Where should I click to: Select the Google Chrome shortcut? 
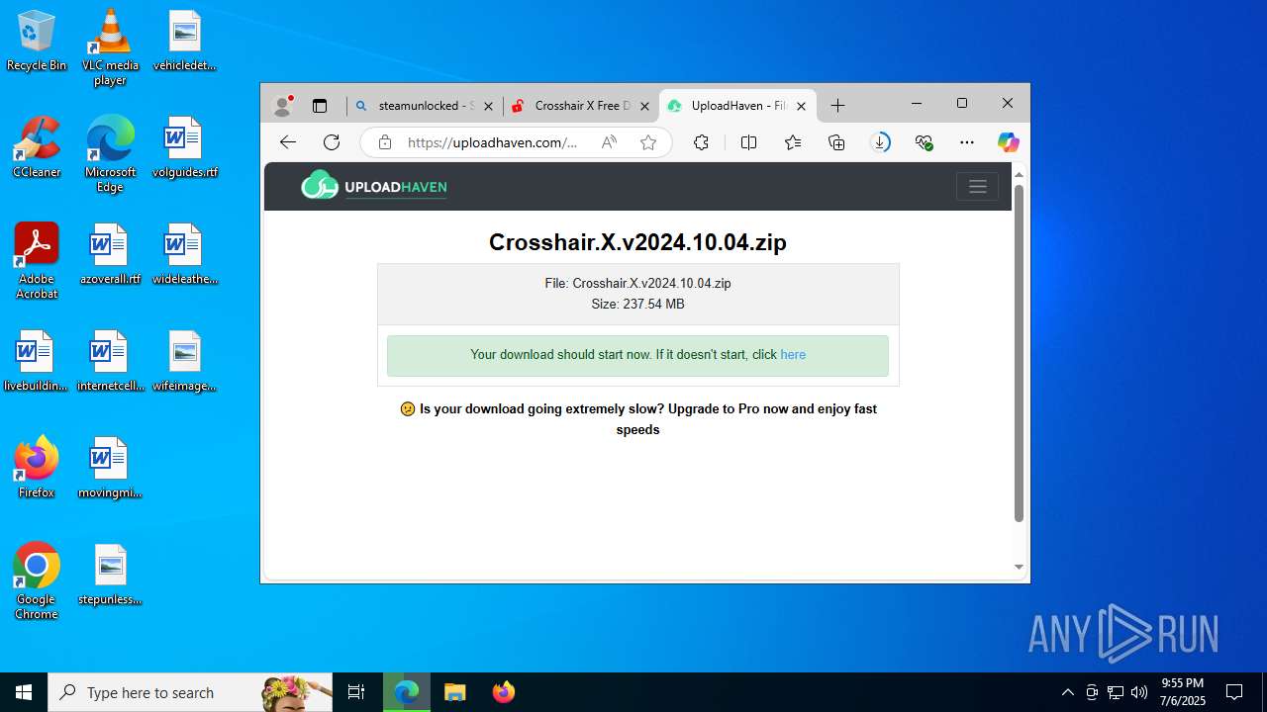point(37,581)
